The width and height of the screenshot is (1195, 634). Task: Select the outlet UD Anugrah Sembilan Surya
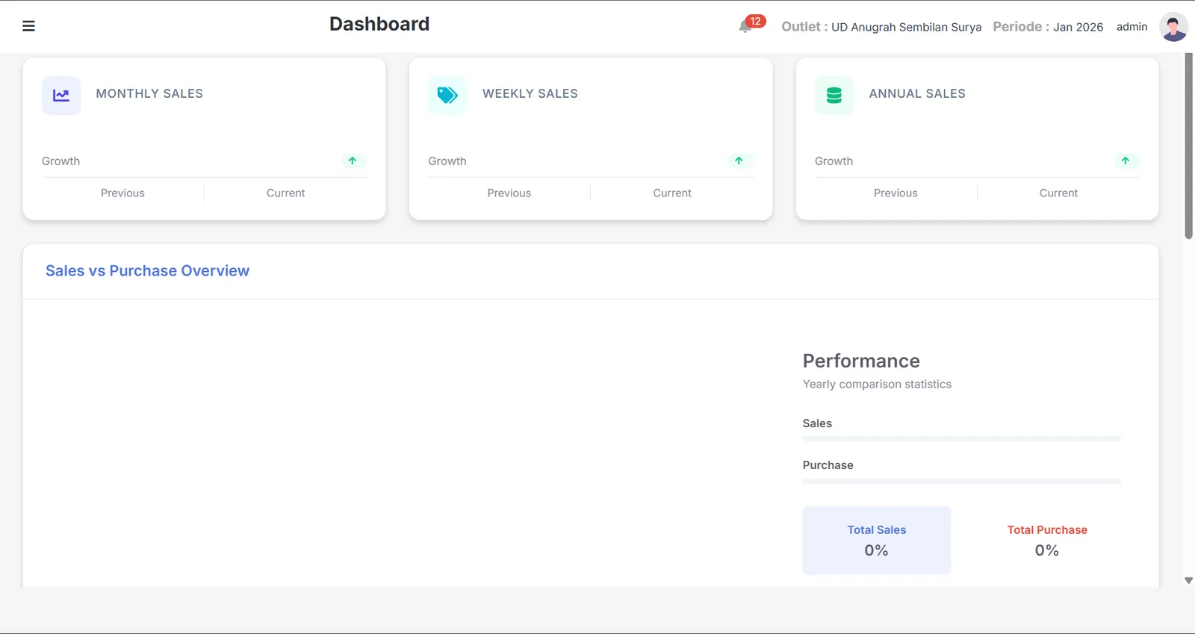coord(906,27)
